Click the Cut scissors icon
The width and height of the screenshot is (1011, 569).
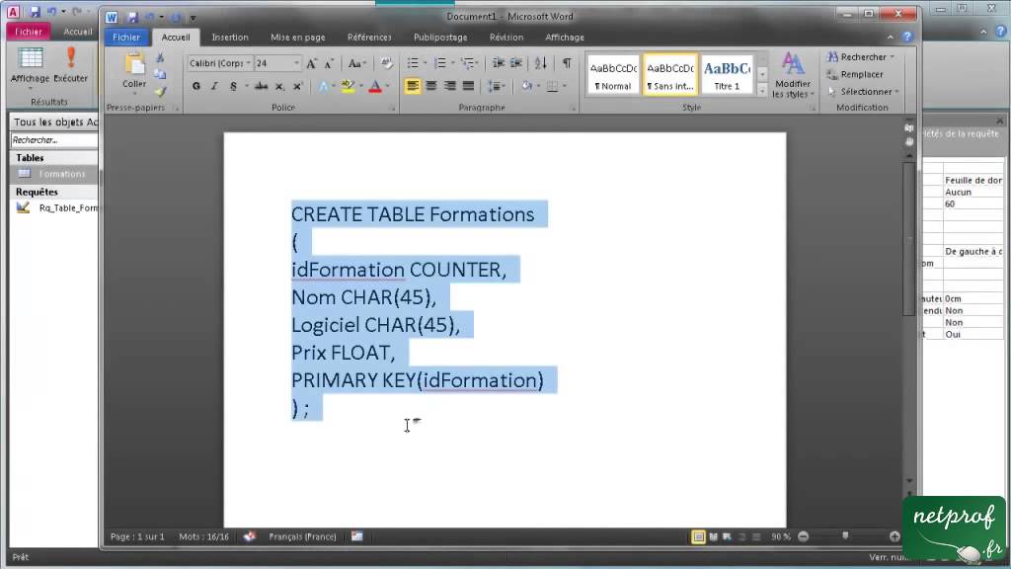coord(161,58)
